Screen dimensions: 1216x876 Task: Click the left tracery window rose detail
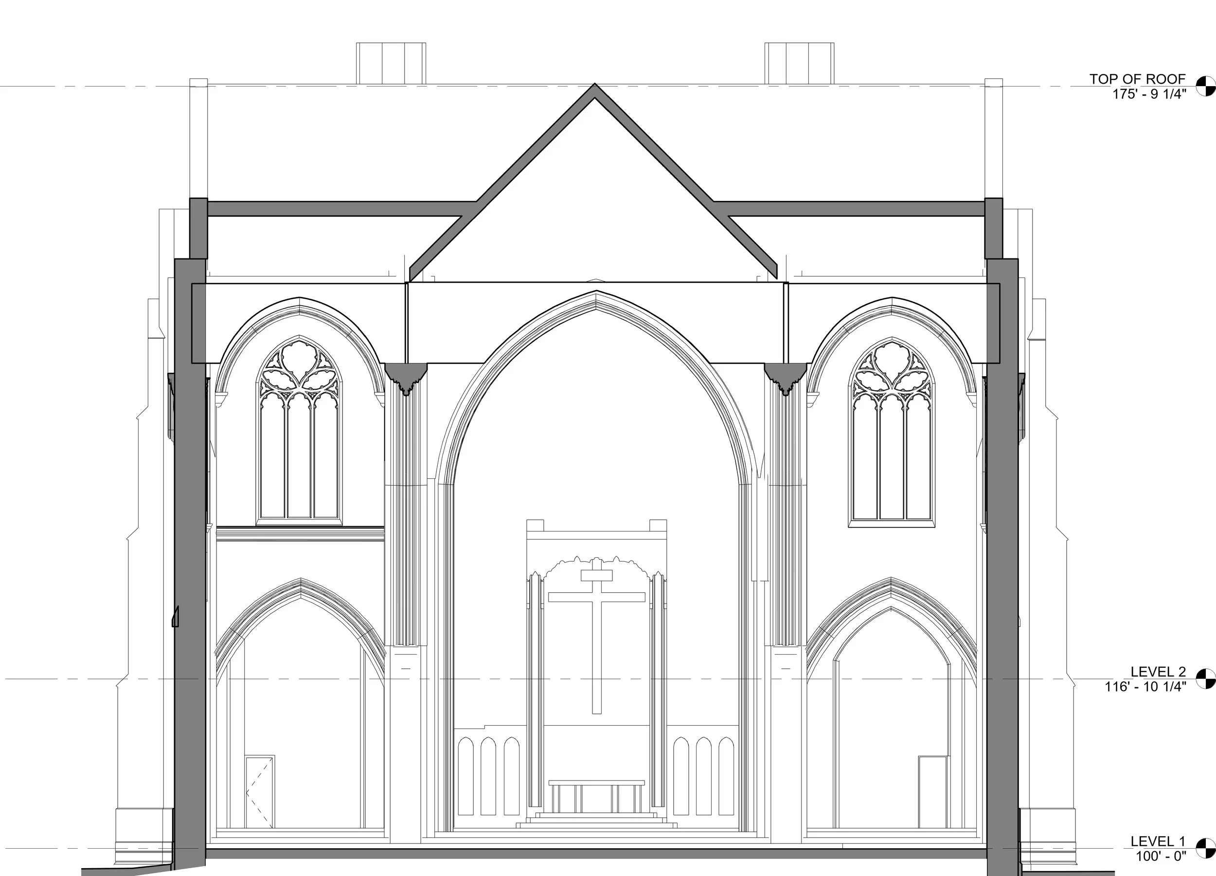coord(299,366)
